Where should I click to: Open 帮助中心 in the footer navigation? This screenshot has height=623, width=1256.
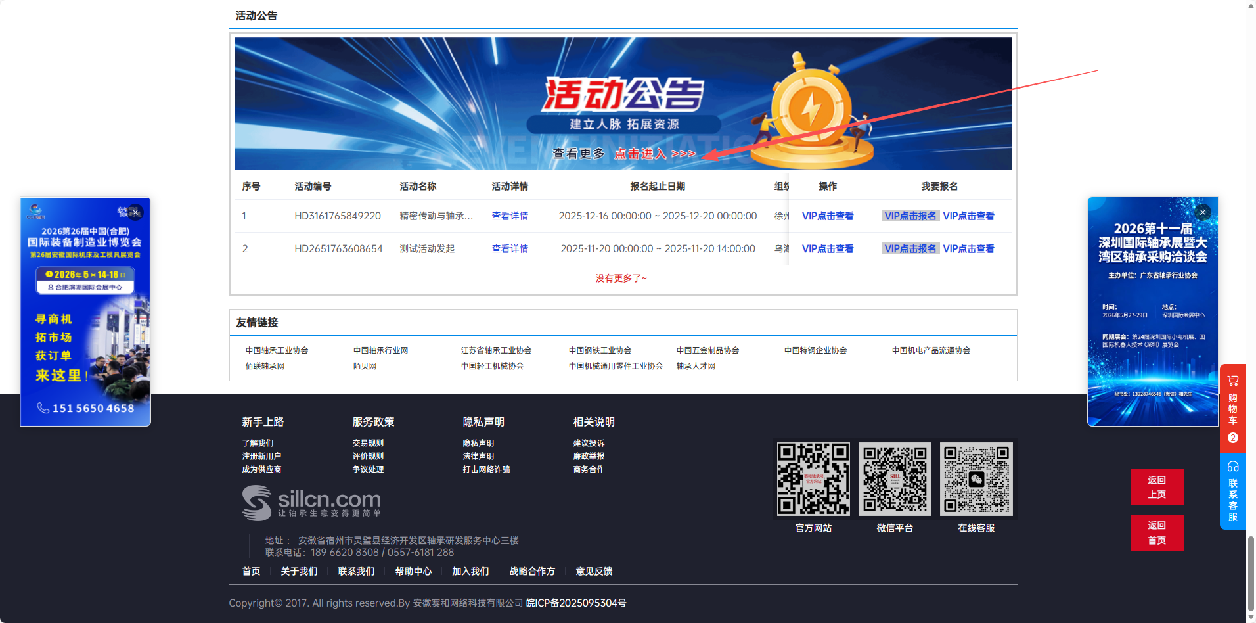point(413,572)
